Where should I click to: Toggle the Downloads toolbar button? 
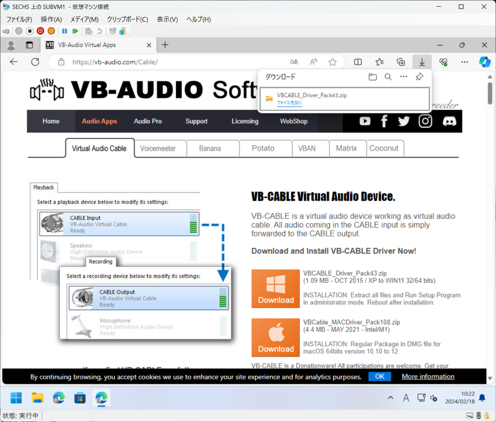pyautogui.click(x=422, y=62)
